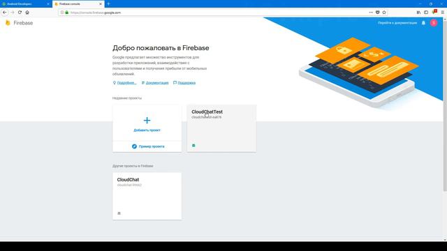Screen dimensions: 447x251
Task: Restore down the Firefox window
Action: coord(431,4)
